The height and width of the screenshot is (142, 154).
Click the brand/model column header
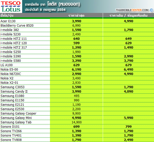[7, 16]
